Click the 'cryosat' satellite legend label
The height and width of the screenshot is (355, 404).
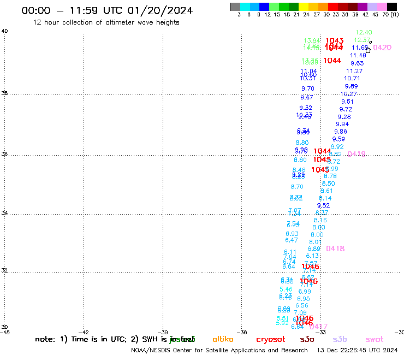click(271, 340)
